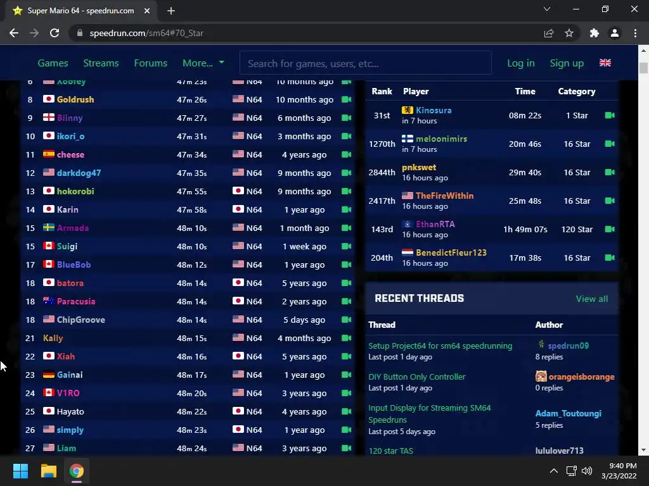Click video icon on Kally's row
Image resolution: width=649 pixels, height=486 pixels.
tap(347, 338)
